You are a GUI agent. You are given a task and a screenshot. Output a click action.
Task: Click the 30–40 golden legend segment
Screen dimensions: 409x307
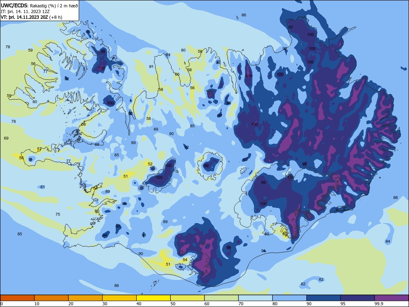[x=119, y=298]
